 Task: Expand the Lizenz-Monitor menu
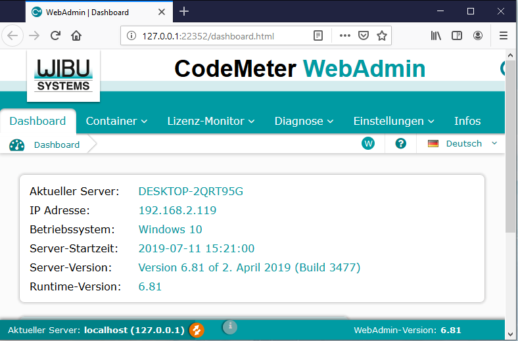tap(211, 121)
